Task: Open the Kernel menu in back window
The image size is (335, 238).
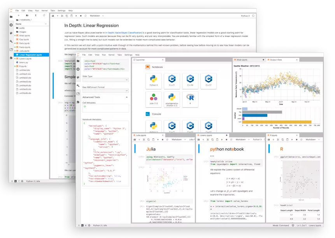Action: pyautogui.click(x=45, y=10)
